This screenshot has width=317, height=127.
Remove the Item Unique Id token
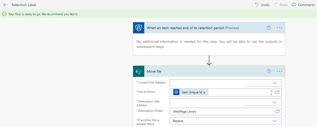[204, 93]
